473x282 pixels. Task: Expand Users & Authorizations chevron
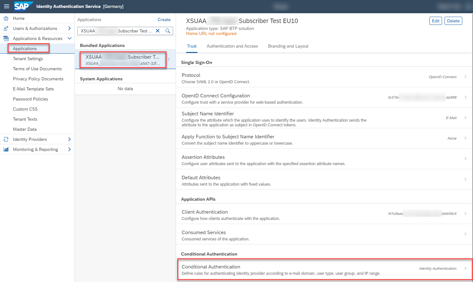70,28
